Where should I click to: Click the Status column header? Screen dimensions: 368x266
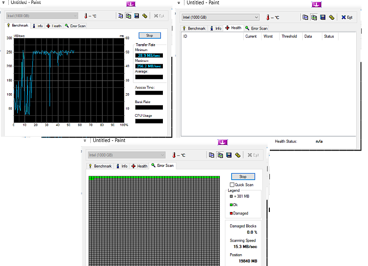coord(330,36)
